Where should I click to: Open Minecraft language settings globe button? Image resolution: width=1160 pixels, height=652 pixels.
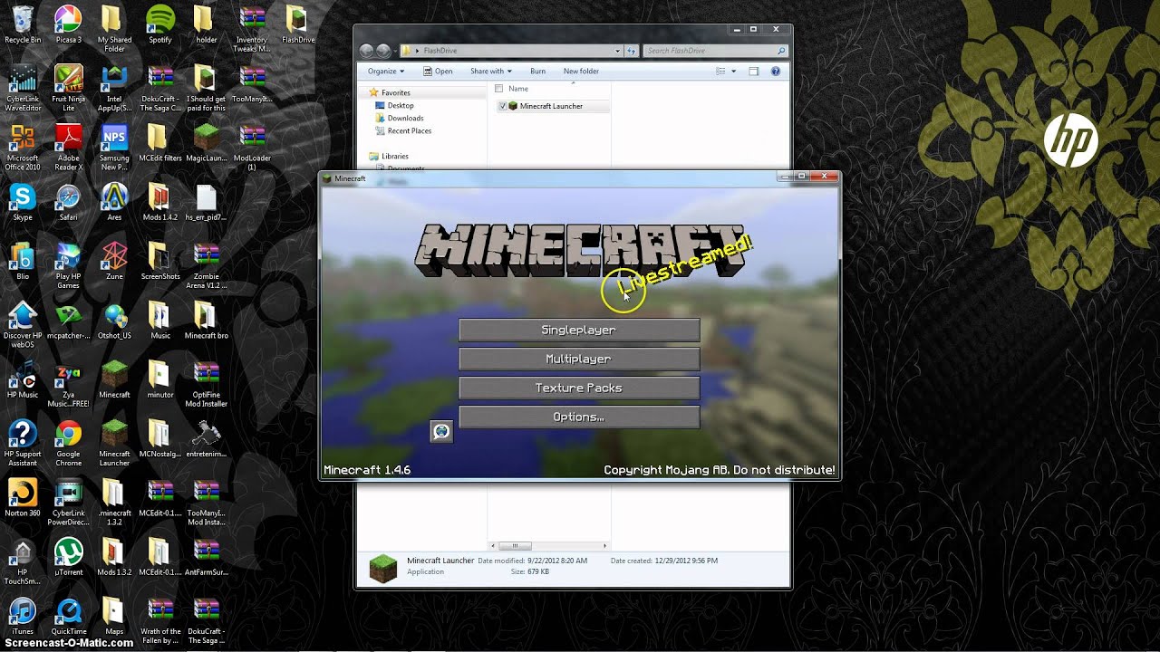pos(441,432)
